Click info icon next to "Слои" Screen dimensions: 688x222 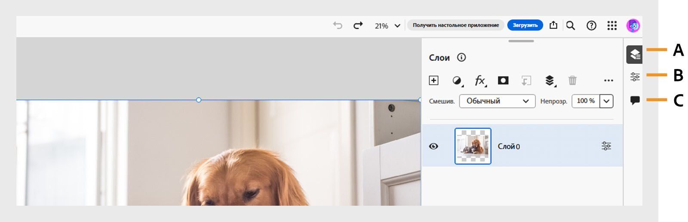pos(461,57)
